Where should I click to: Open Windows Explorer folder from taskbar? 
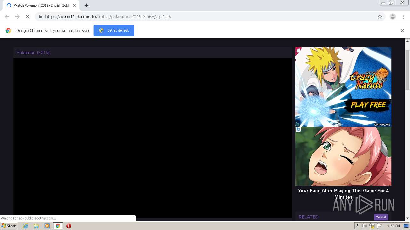36,226
